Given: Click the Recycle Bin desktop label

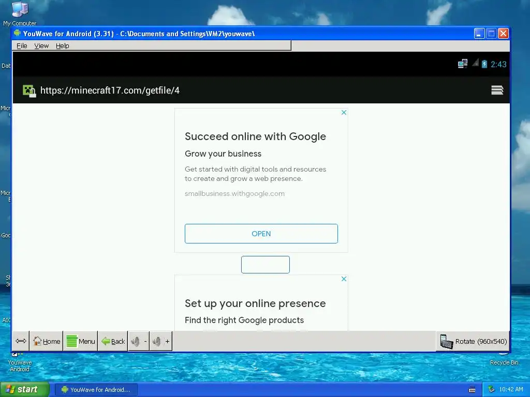Looking at the screenshot, I should pyautogui.click(x=504, y=362).
